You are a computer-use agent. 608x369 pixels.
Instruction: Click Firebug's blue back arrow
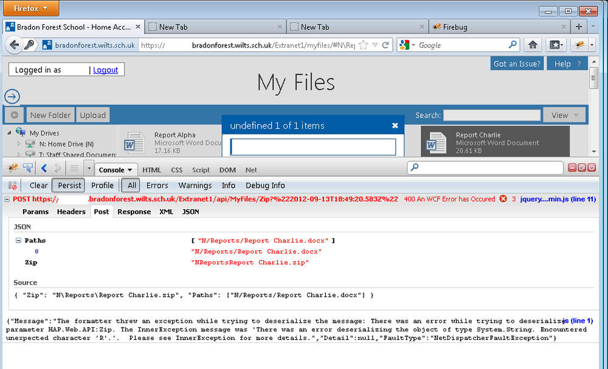[44, 168]
